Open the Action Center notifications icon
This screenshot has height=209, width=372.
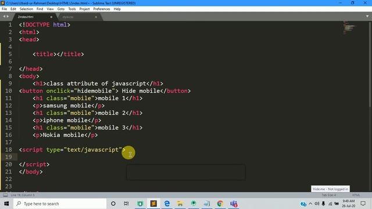click(x=363, y=204)
